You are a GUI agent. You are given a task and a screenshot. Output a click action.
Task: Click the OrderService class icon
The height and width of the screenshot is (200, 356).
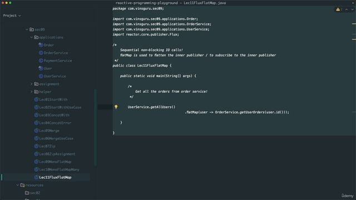tap(41, 53)
